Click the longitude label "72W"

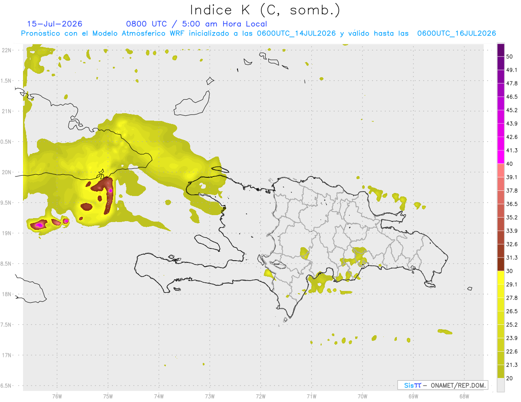coord(260,396)
